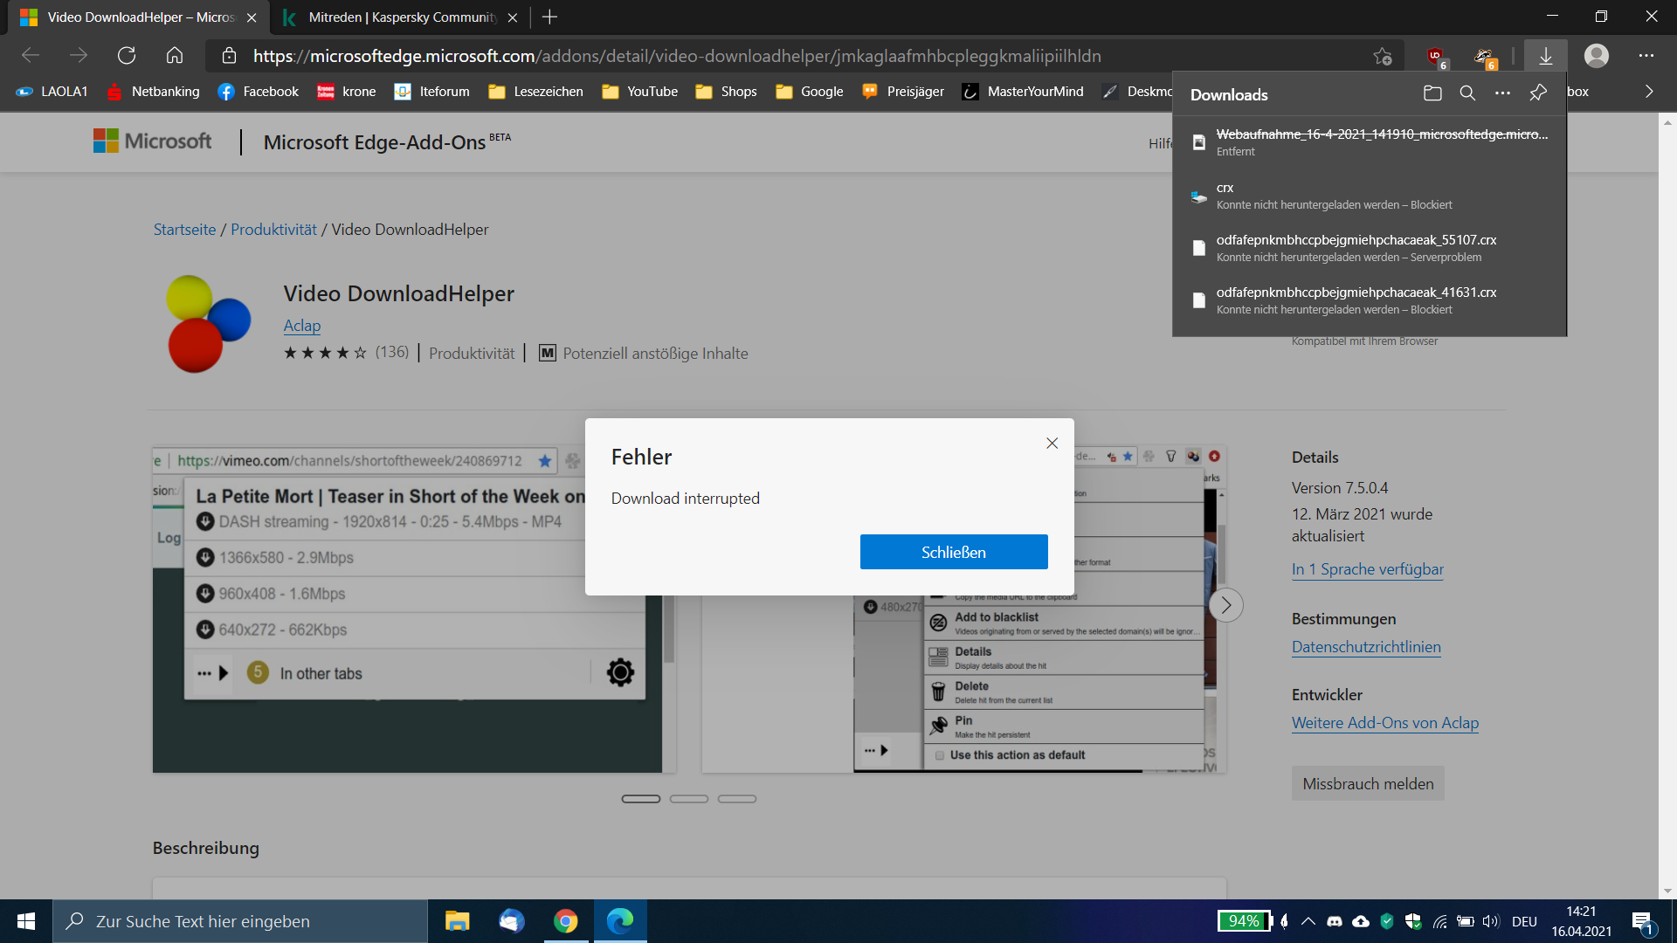Show hidden system tray icons
The width and height of the screenshot is (1677, 943).
pyautogui.click(x=1308, y=921)
